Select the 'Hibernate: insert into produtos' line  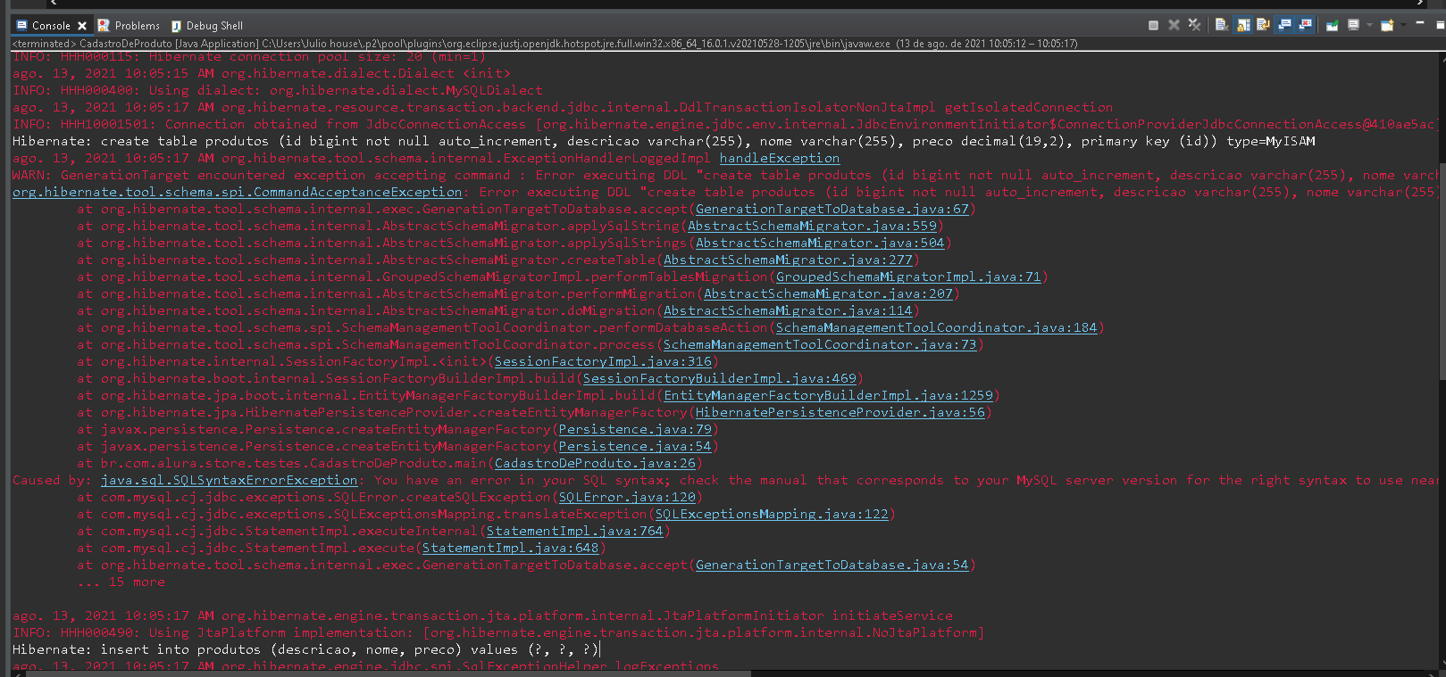pos(305,649)
